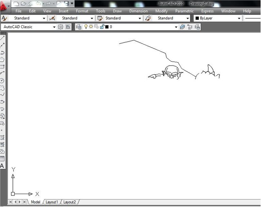Toggle layer 0 on/off light bulb
This screenshot has width=261, height=207.
(x=86, y=27)
